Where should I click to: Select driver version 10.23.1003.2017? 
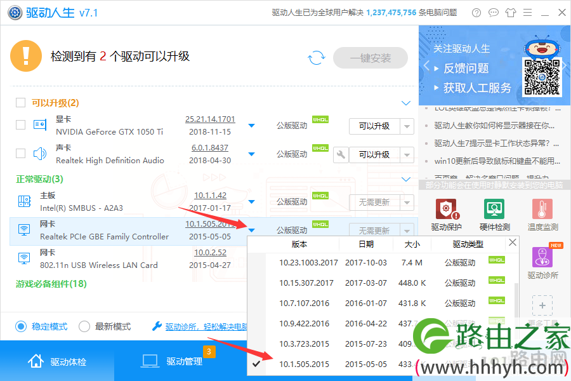[308, 263]
